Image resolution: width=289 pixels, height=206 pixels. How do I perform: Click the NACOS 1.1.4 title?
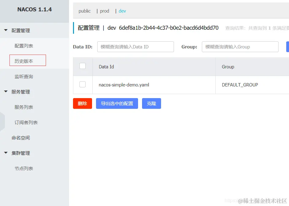click(35, 10)
